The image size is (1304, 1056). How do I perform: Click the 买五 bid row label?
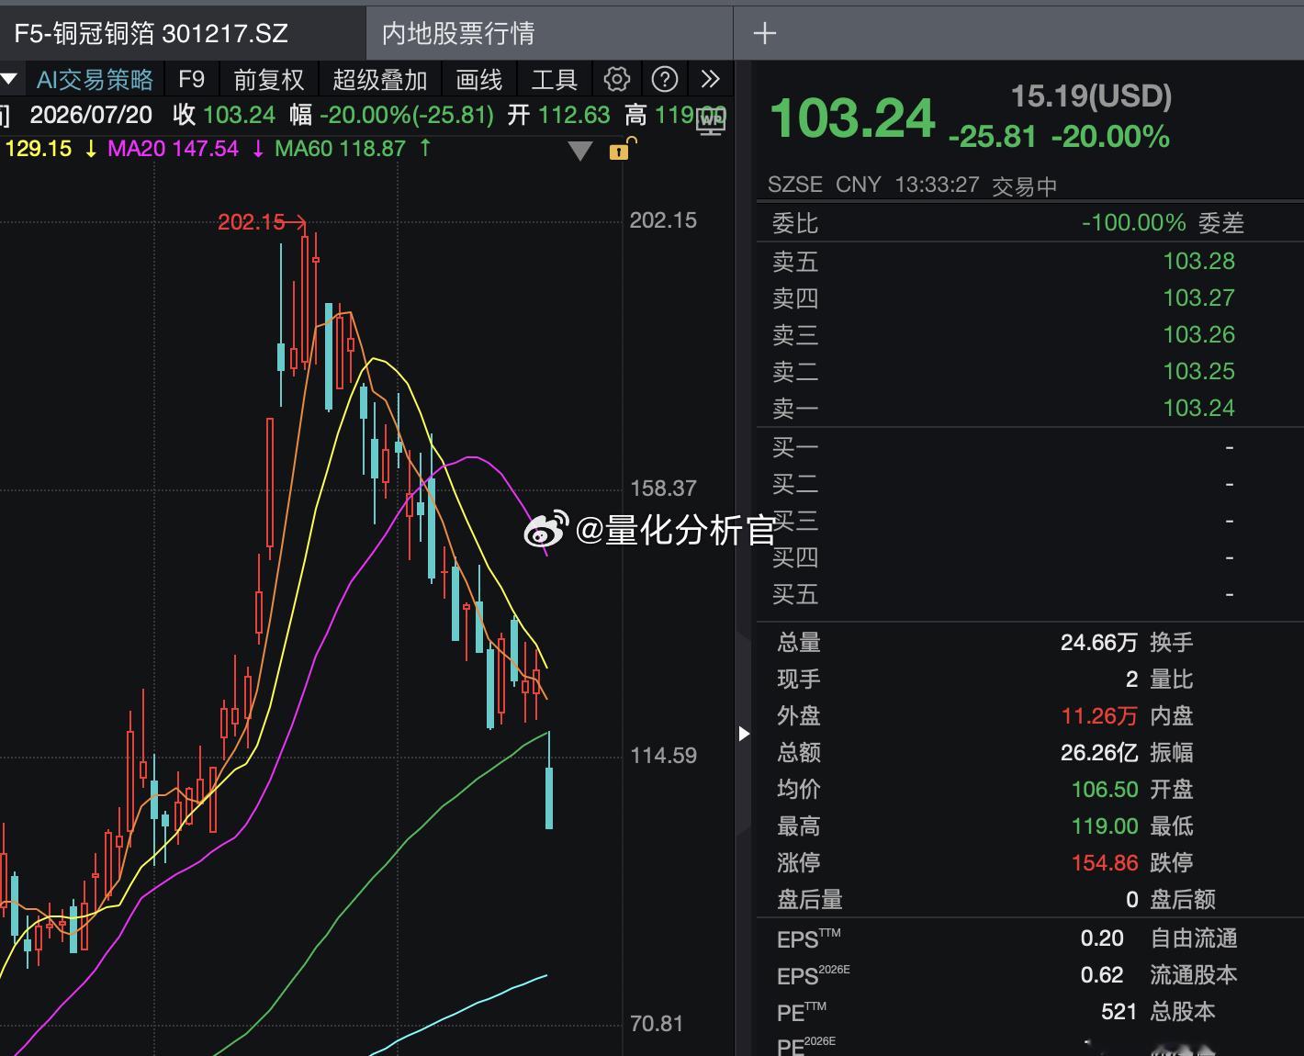[795, 594]
